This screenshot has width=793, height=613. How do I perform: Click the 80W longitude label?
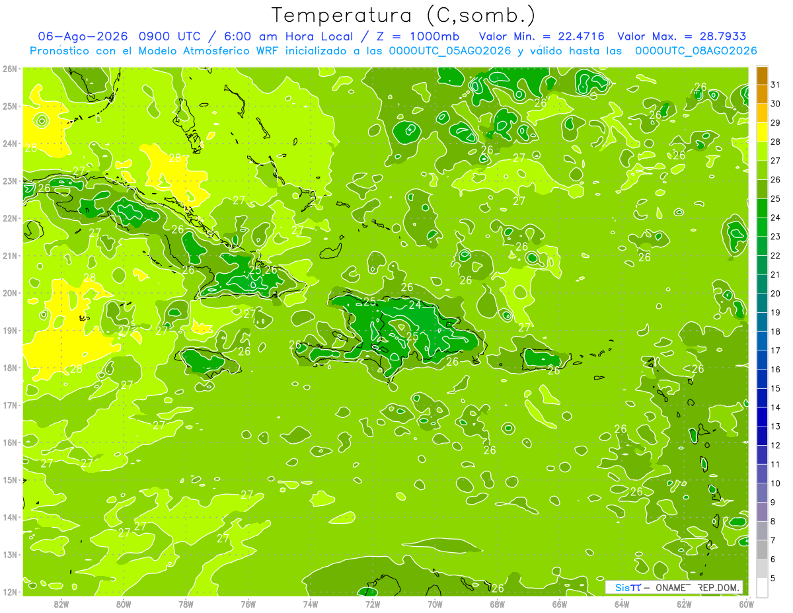click(124, 604)
